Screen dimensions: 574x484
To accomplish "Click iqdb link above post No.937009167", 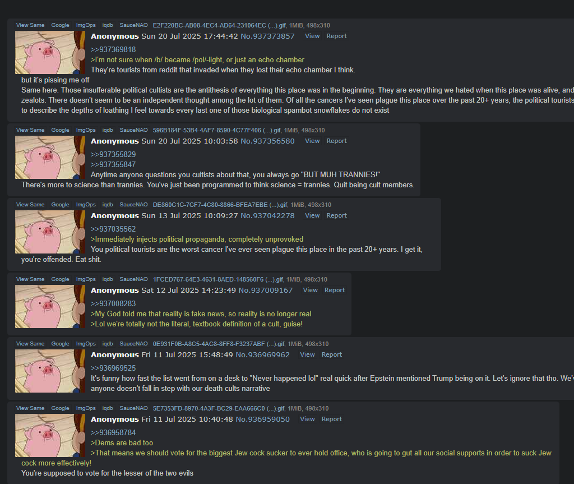I will point(108,279).
